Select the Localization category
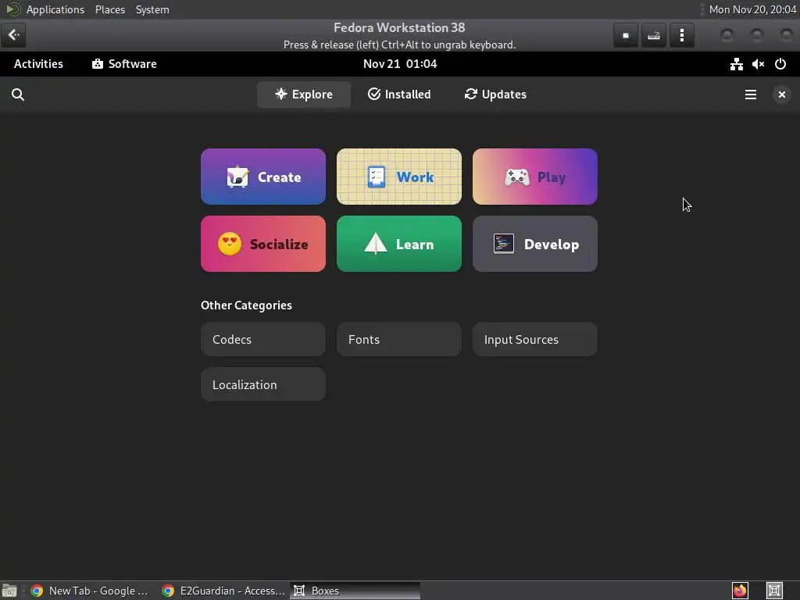The image size is (800, 600). coord(263,384)
